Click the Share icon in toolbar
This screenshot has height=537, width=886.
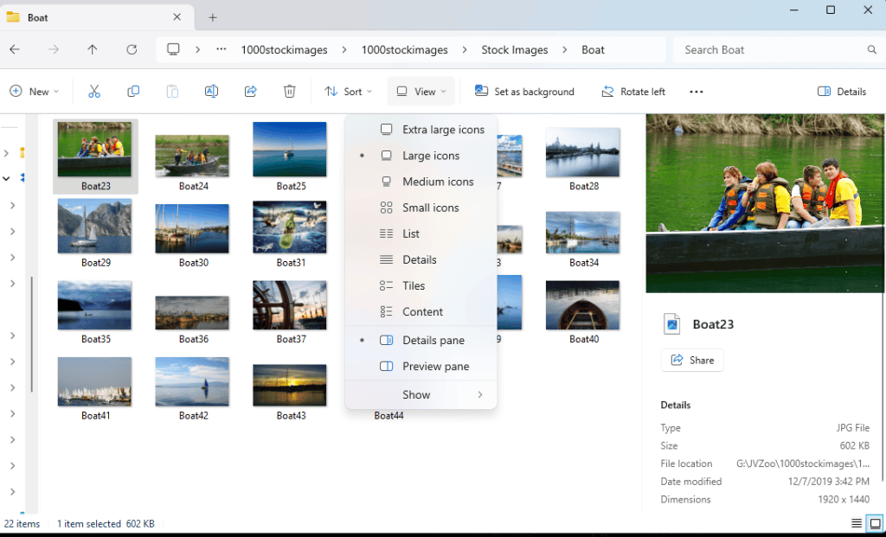click(251, 92)
